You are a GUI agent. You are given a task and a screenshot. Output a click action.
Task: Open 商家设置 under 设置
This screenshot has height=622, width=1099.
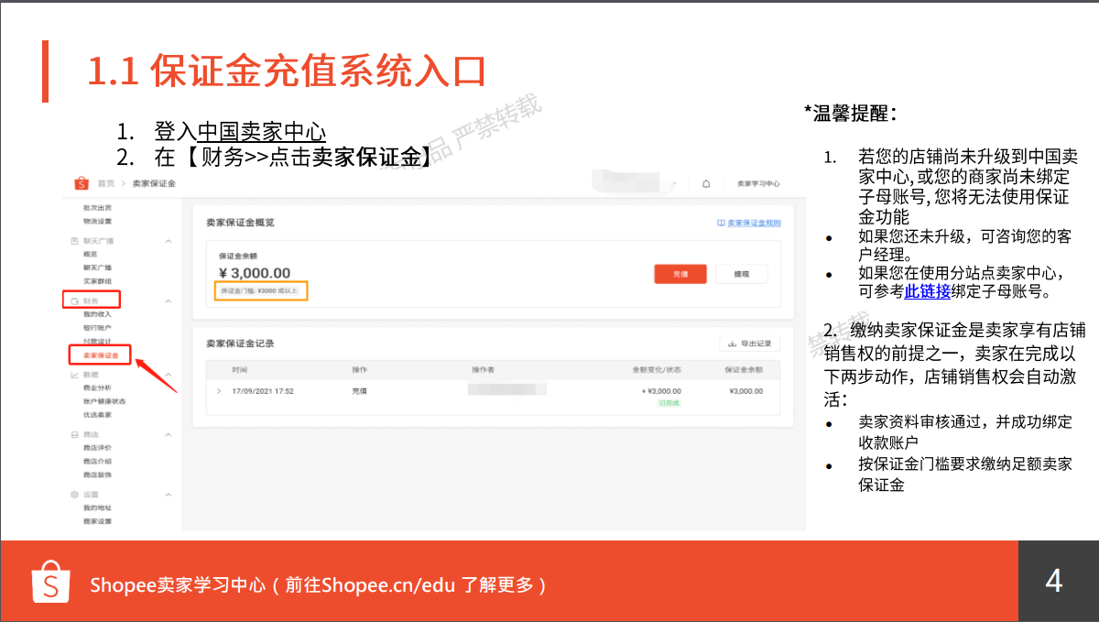(x=97, y=521)
